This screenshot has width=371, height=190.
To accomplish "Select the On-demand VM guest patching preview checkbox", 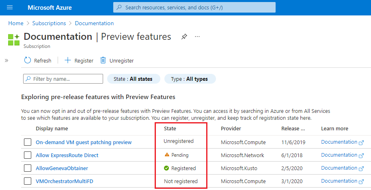I will click(28, 142).
